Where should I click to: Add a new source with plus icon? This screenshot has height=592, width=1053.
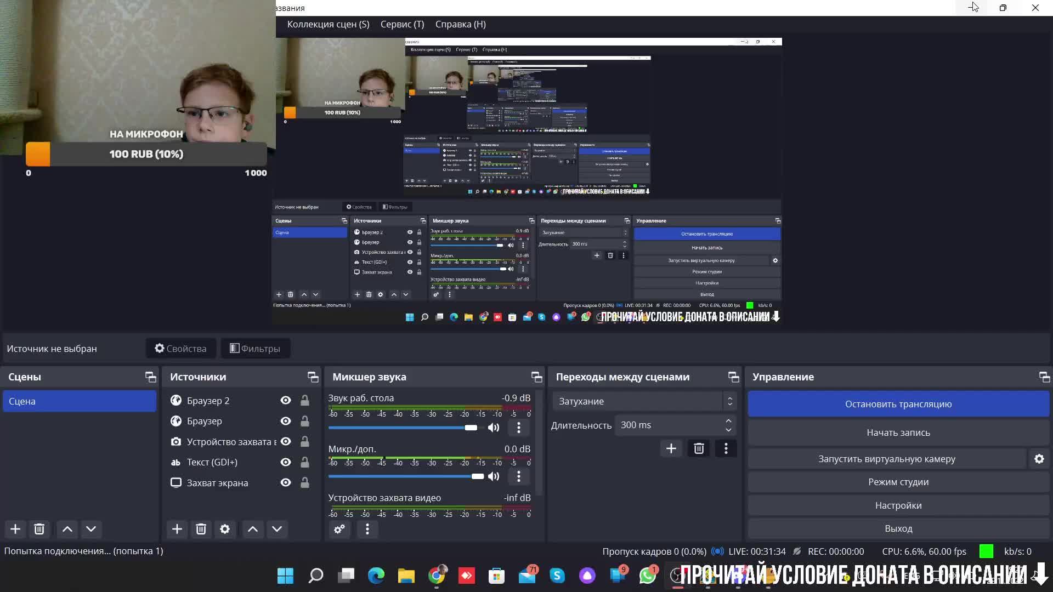(x=177, y=529)
